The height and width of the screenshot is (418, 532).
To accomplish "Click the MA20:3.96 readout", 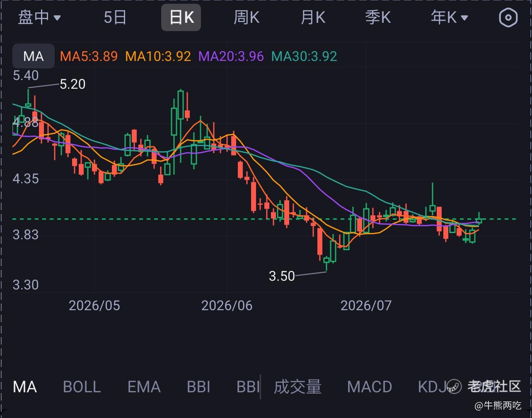I will pyautogui.click(x=231, y=56).
